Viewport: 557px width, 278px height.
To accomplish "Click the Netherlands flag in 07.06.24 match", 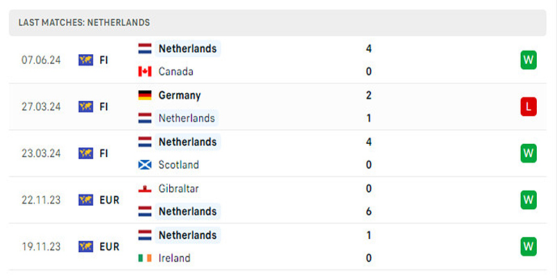I will tap(145, 49).
